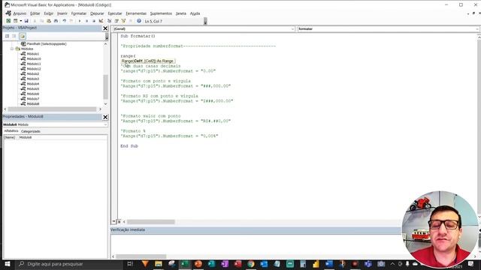Viewport: 481px width, 270px height.
Task: Click the View Microsoft Excel toolbar icon
Action: coord(8,21)
